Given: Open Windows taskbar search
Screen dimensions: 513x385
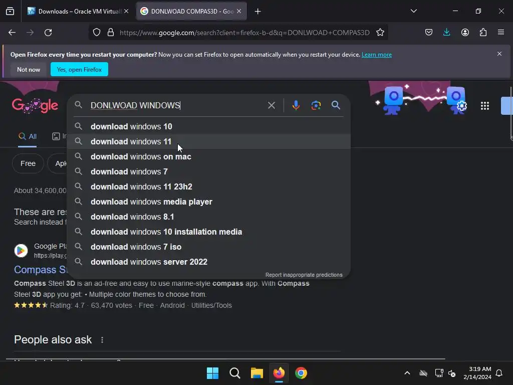Looking at the screenshot, I should click(x=234, y=373).
